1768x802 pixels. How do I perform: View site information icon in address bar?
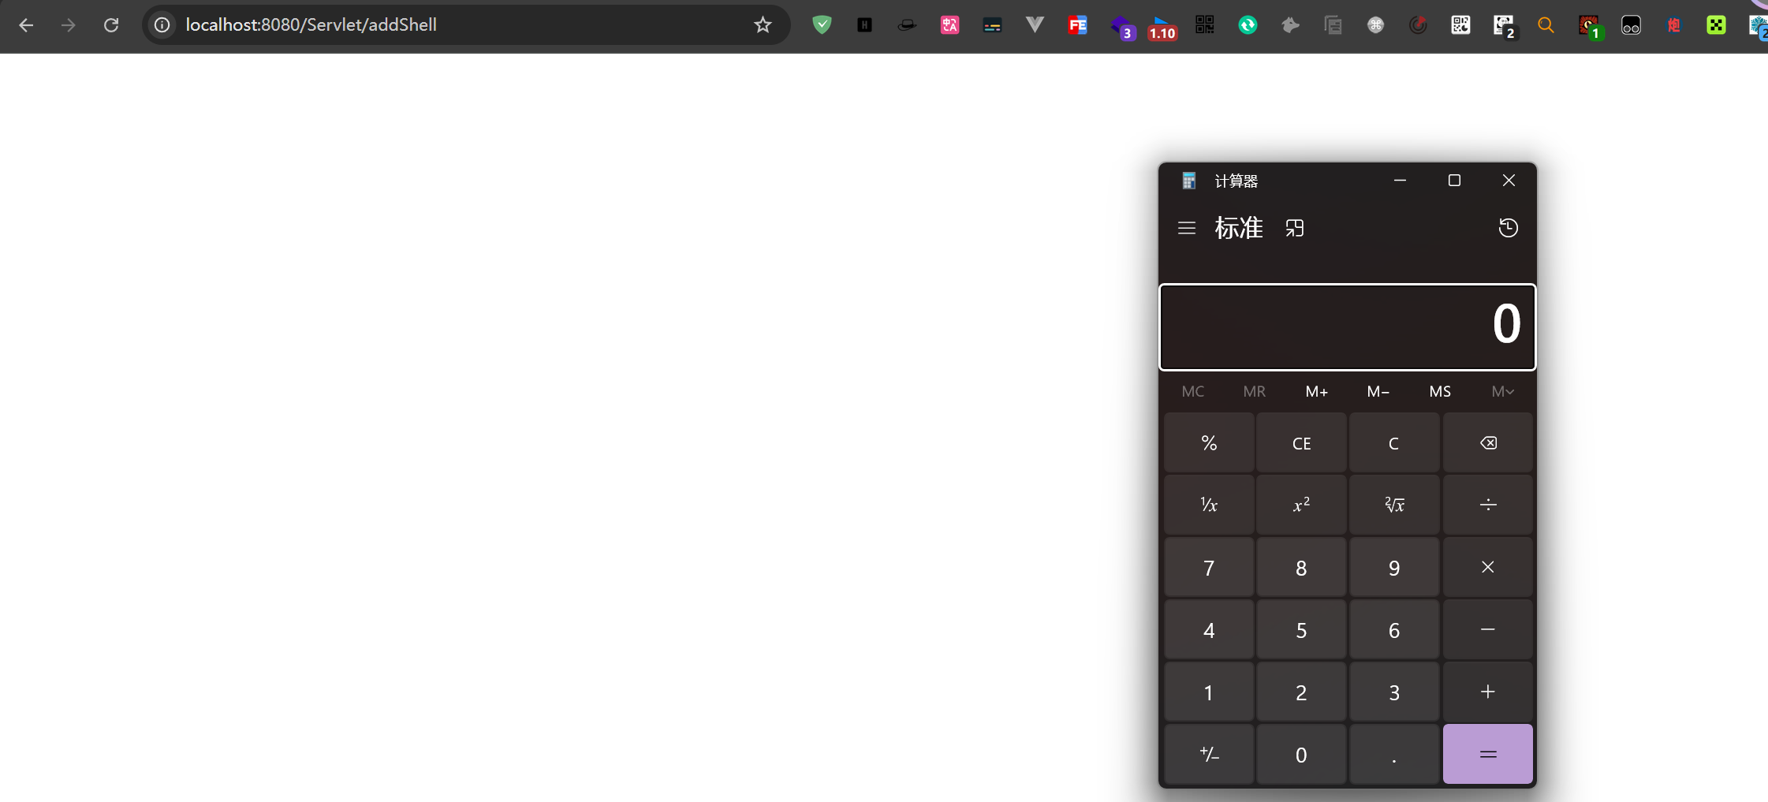click(x=162, y=25)
